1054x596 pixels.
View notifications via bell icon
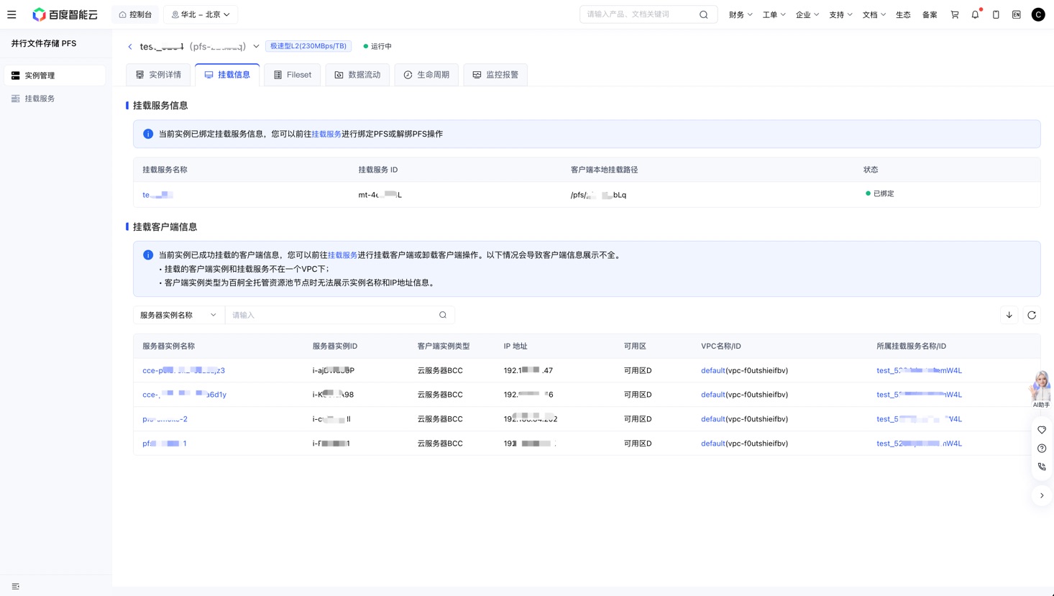pos(976,14)
